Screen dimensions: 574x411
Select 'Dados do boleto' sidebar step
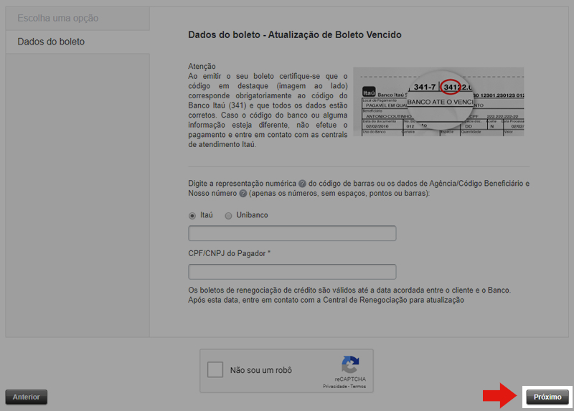[x=77, y=42]
